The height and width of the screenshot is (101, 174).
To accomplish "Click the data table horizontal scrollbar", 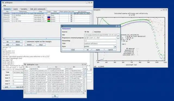I will 31,93.
